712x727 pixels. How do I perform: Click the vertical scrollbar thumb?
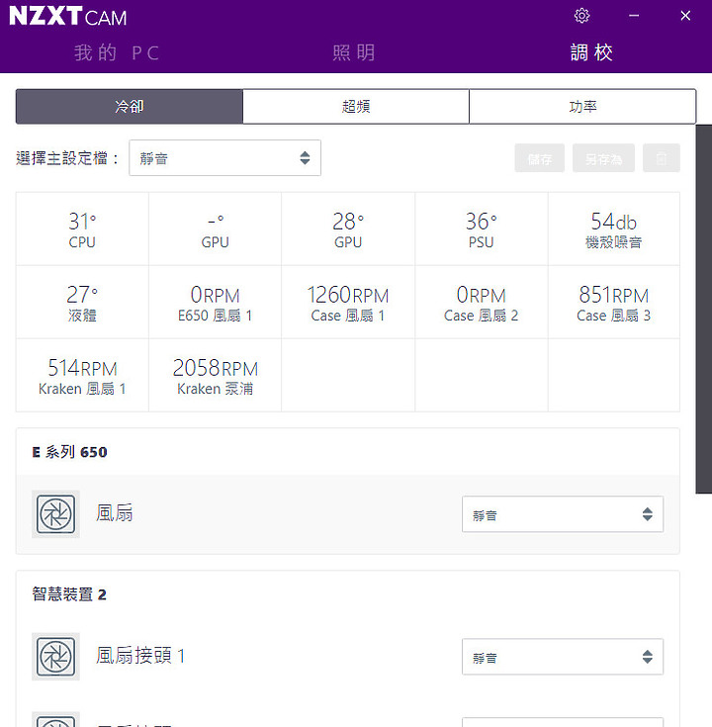click(704, 309)
